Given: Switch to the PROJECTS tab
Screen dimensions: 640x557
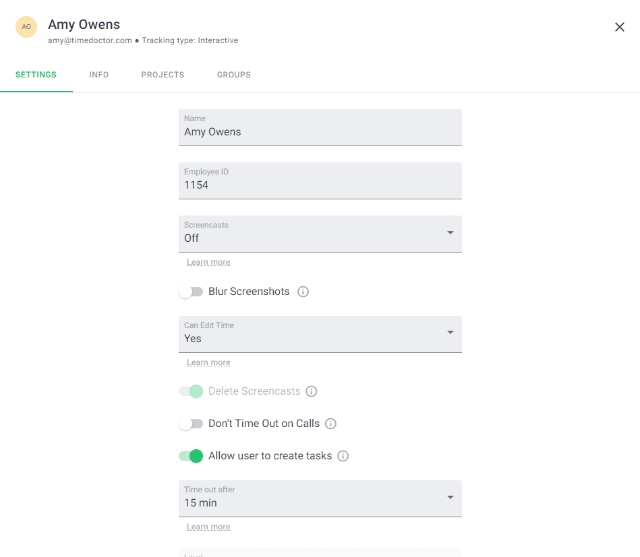Looking at the screenshot, I should 163,75.
